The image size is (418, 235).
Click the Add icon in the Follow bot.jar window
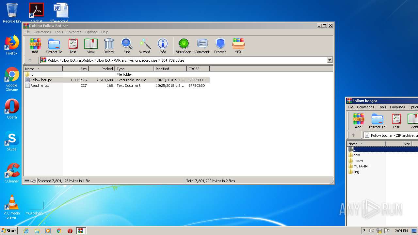tap(358, 121)
